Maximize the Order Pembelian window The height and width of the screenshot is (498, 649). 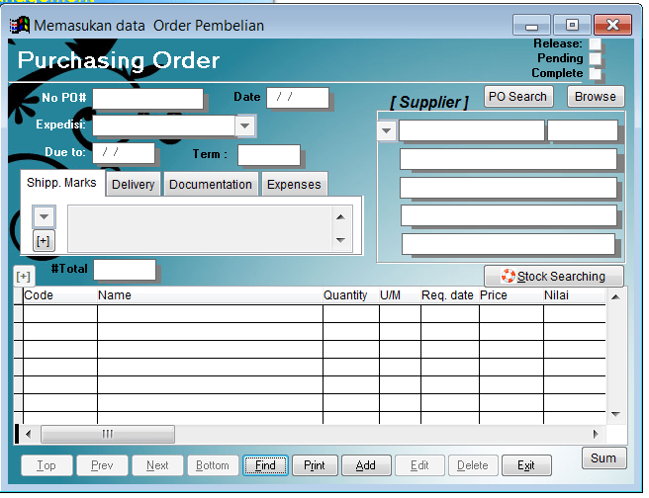point(572,26)
